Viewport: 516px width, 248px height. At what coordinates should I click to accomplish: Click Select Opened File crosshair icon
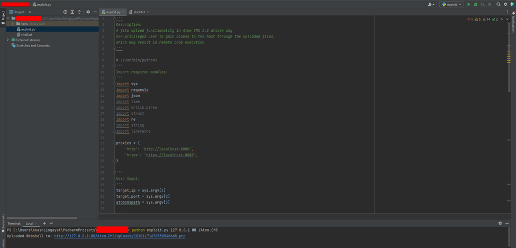(x=65, y=12)
